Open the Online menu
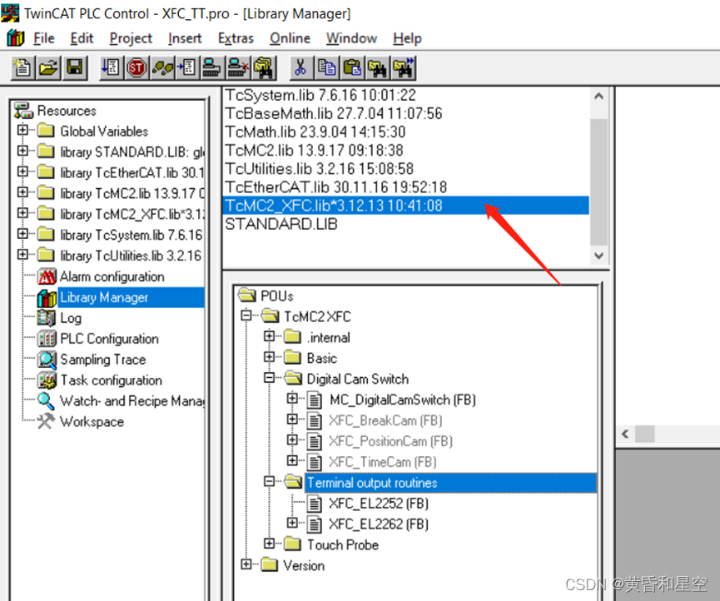The height and width of the screenshot is (601, 720). [x=290, y=38]
